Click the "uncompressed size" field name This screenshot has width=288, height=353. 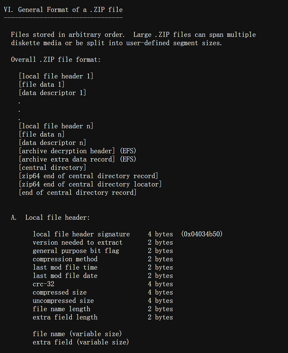point(63,301)
